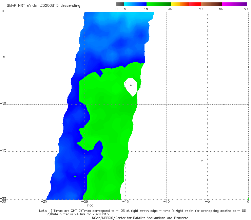
Task: Click the x-axis longitude label '-15'
Action: click(125, 201)
